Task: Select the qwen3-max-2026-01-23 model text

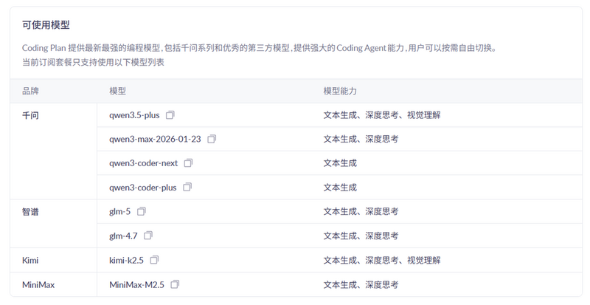Action: point(155,139)
